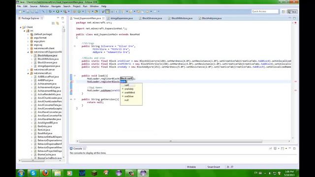Choose oreSilver from the autocomplete popup
This screenshot has height=177, width=315.
129,96
